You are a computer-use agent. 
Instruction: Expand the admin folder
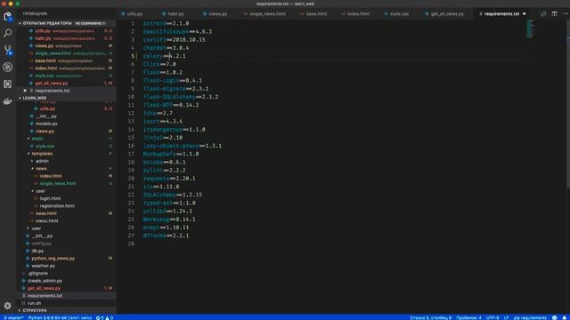click(42, 161)
